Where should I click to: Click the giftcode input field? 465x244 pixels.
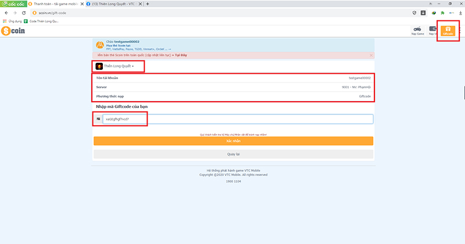[238, 119]
